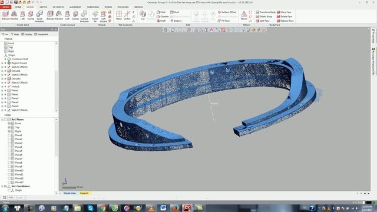
Task: Open the Replace Face tool
Action: 285,21
